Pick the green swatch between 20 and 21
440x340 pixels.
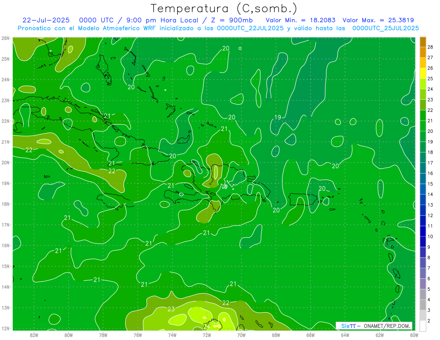[423, 126]
